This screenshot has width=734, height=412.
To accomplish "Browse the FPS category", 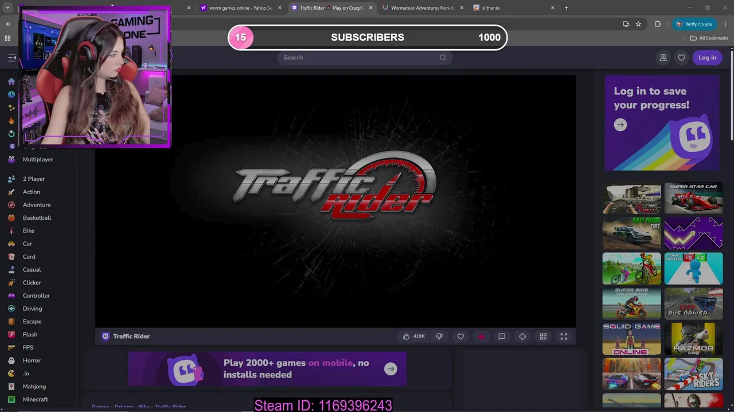I will pyautogui.click(x=28, y=347).
